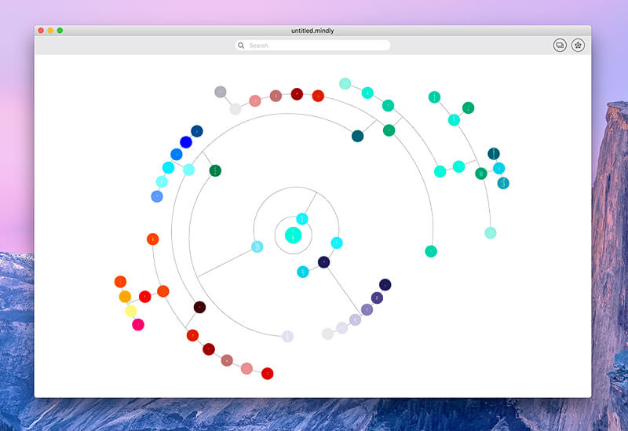Click the star-in-circle toolbar icon
The image size is (628, 431).
tap(578, 46)
